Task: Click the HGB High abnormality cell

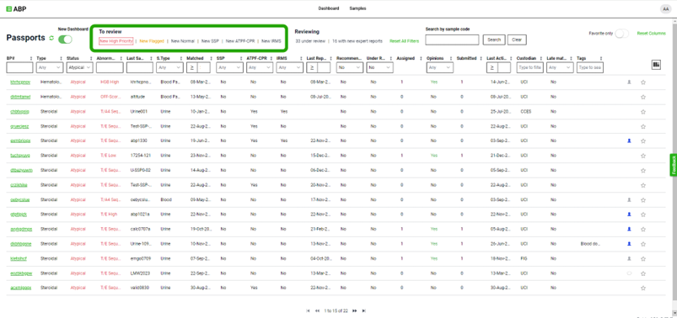Action: click(x=110, y=82)
